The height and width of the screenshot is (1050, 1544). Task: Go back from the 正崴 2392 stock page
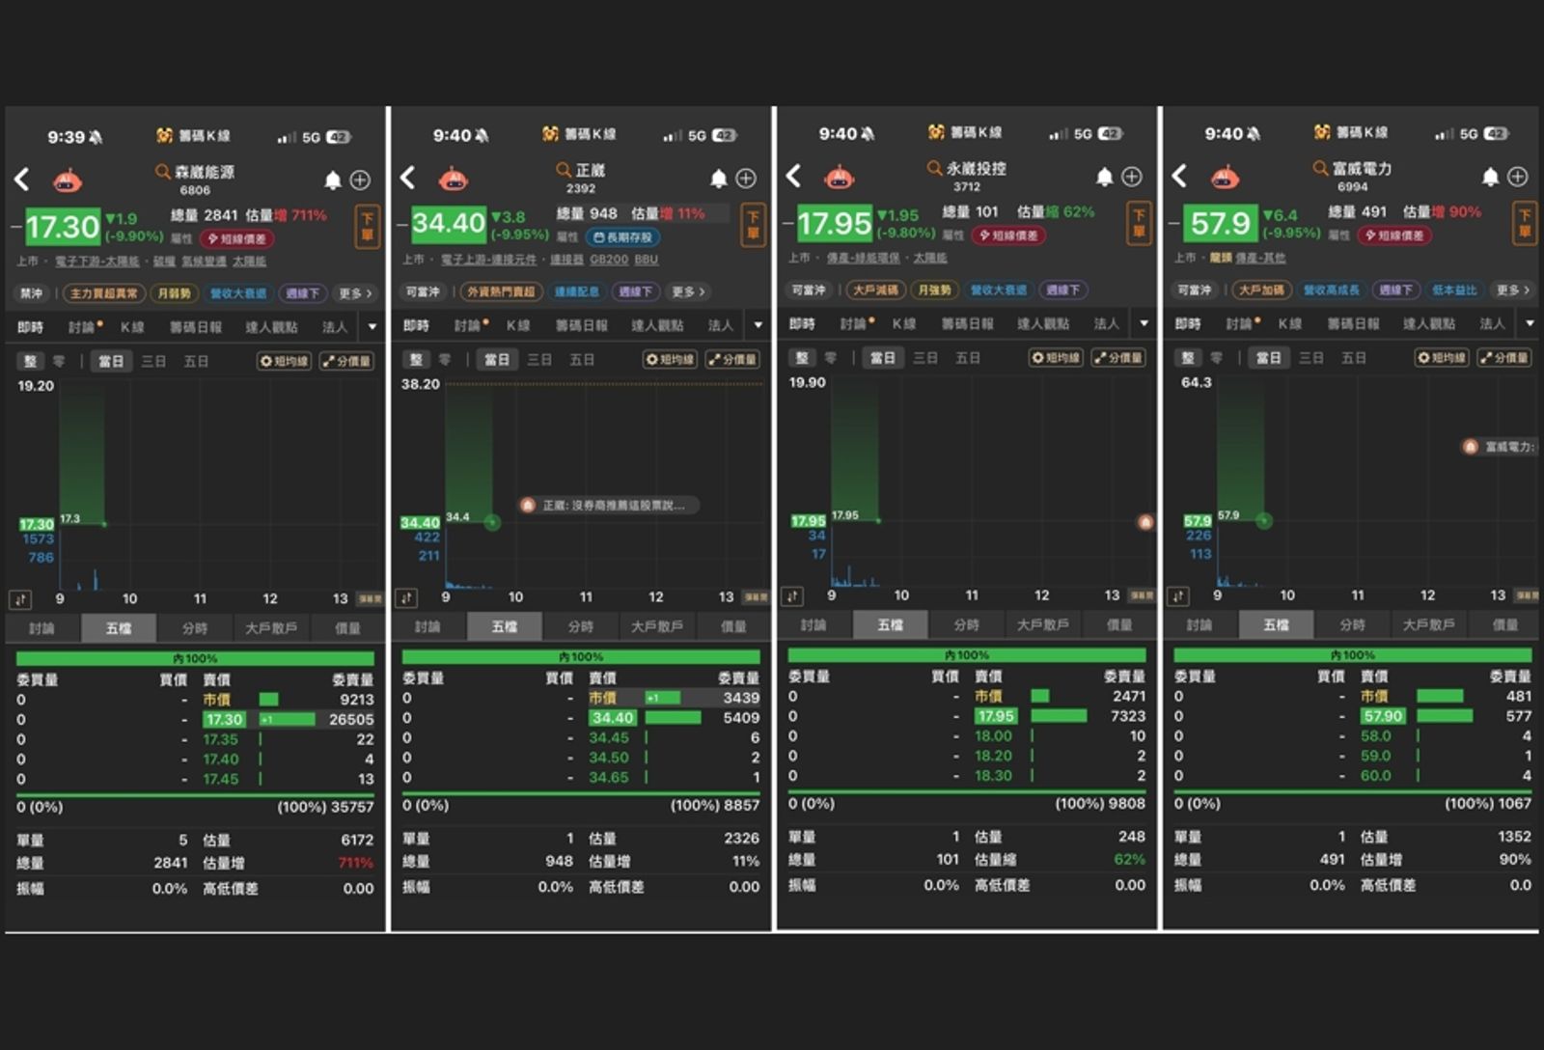click(408, 178)
